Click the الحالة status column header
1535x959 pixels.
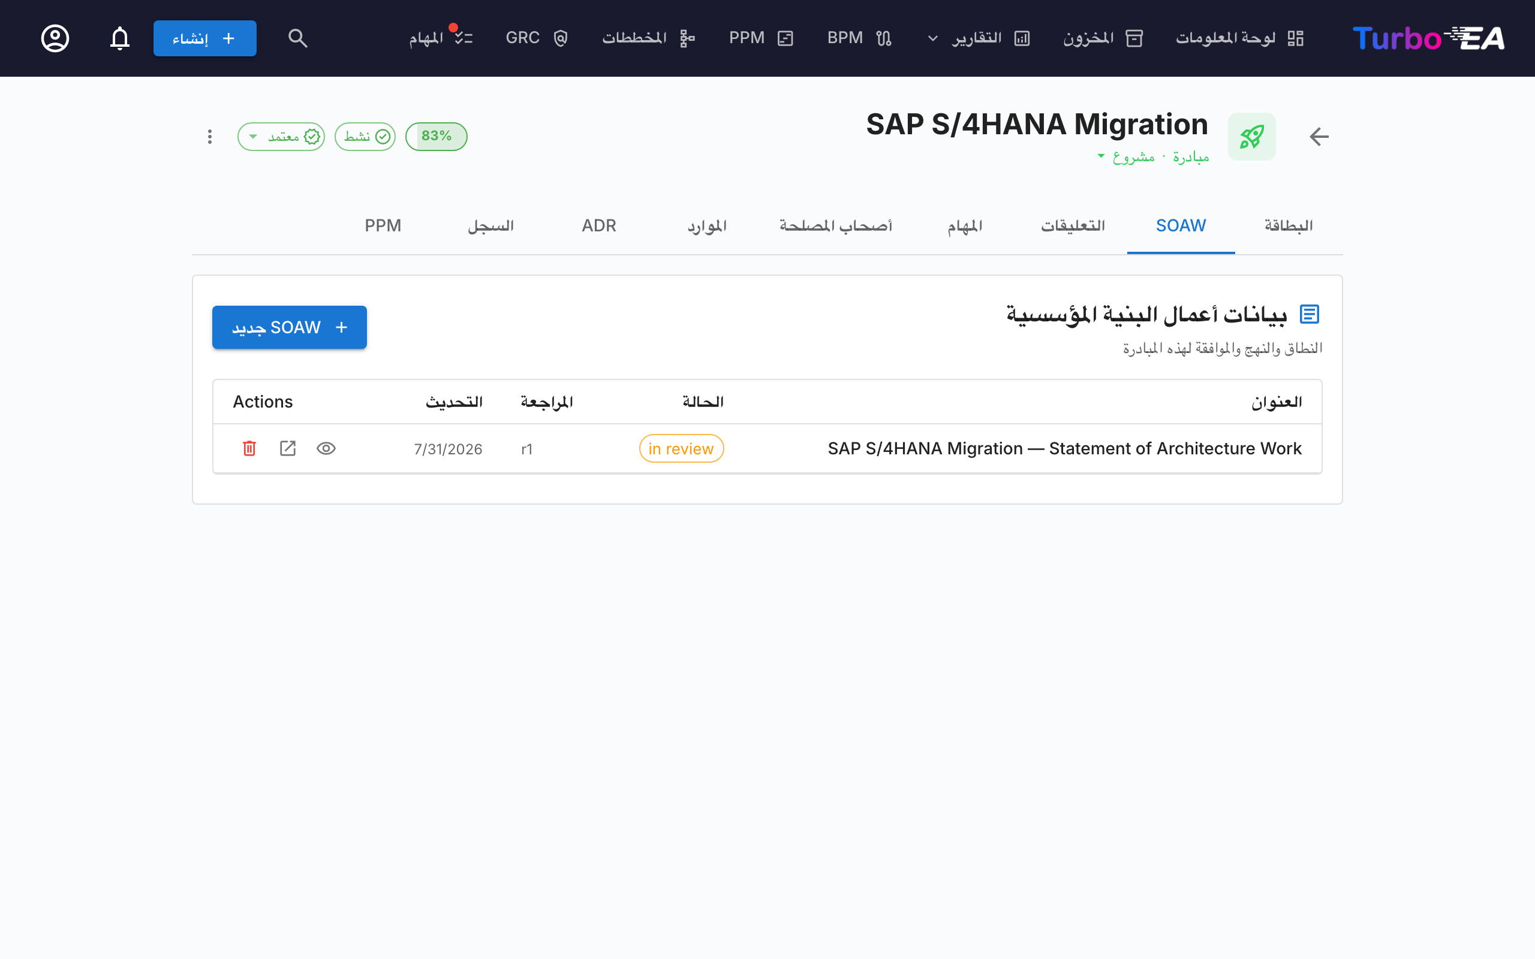coord(703,402)
